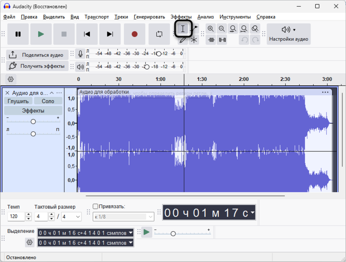Fit project to window width

click(x=244, y=29)
